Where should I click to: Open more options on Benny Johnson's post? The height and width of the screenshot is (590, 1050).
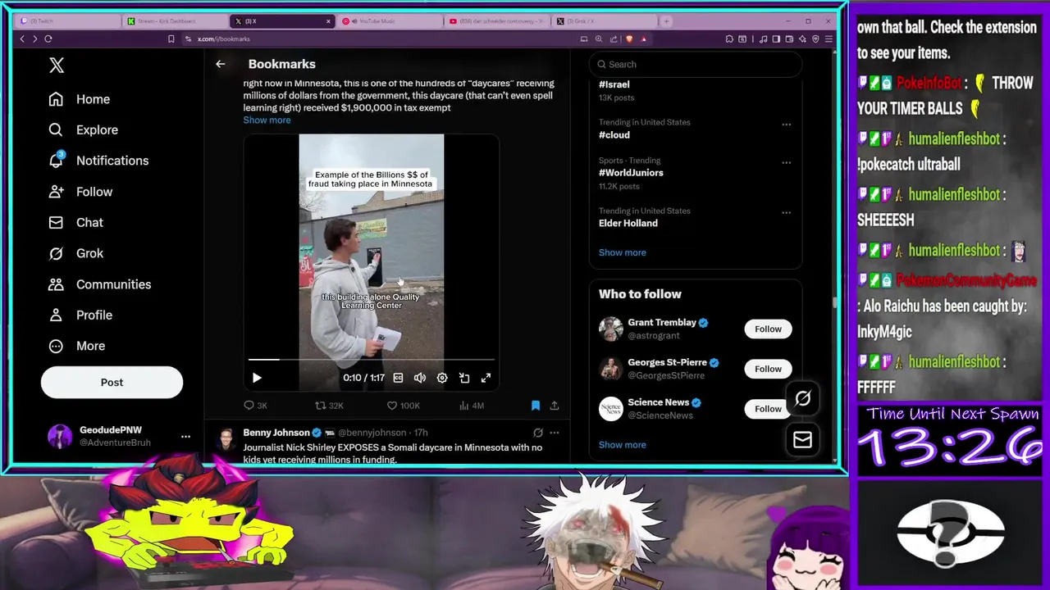555,433
